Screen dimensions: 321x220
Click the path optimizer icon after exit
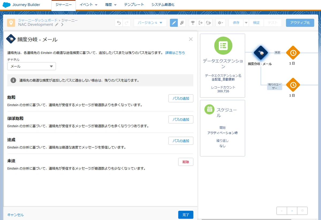(208, 23)
